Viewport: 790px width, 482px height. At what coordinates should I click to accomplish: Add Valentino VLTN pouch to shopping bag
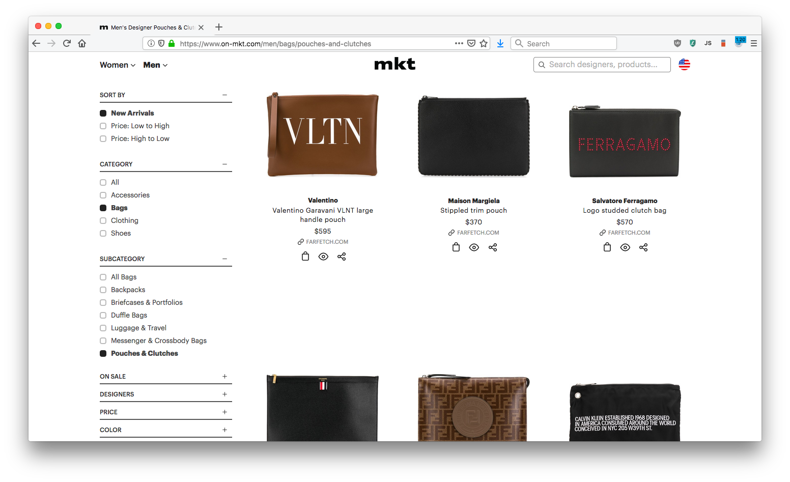click(305, 257)
